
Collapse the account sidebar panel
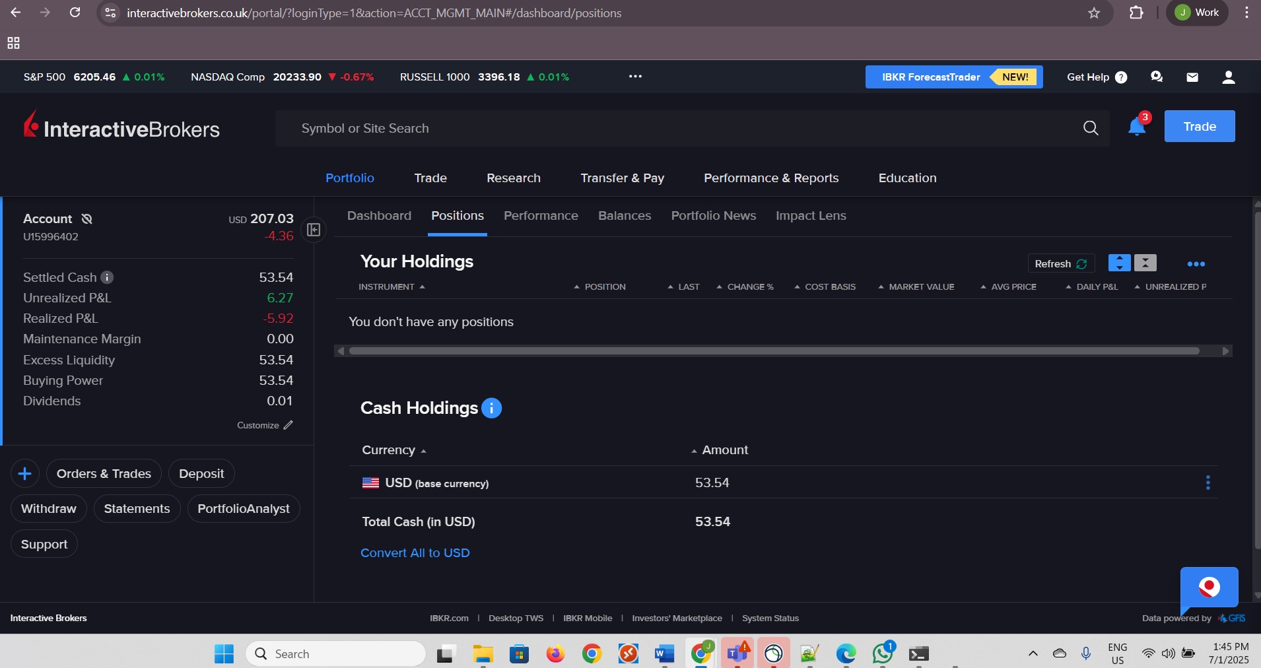tap(314, 230)
